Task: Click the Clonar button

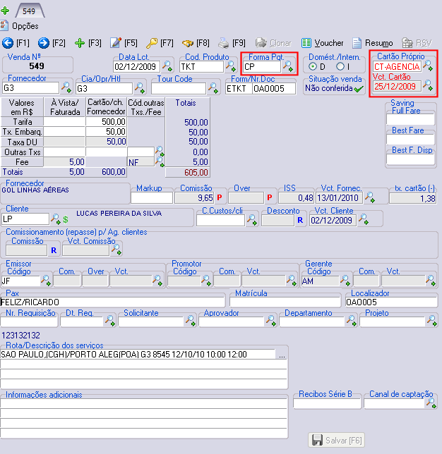Action: [273, 43]
